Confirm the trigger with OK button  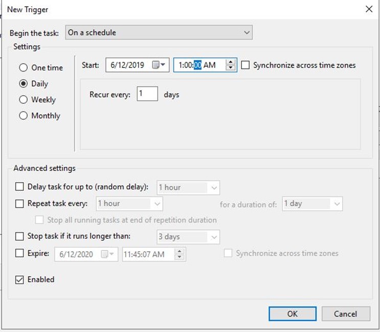click(x=293, y=314)
